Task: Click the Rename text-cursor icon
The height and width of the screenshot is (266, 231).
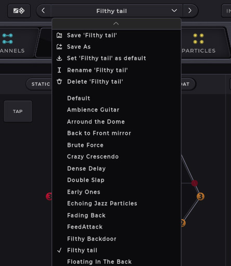Action: click(59, 70)
